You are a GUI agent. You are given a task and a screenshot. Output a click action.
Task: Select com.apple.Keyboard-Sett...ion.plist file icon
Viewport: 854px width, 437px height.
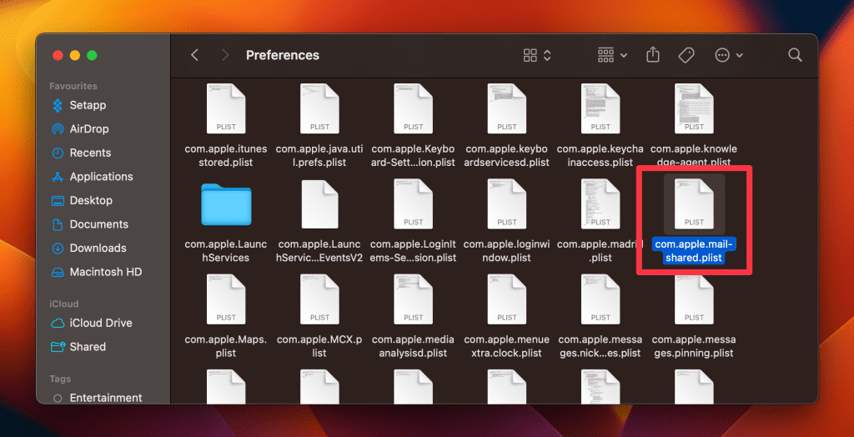coord(414,109)
